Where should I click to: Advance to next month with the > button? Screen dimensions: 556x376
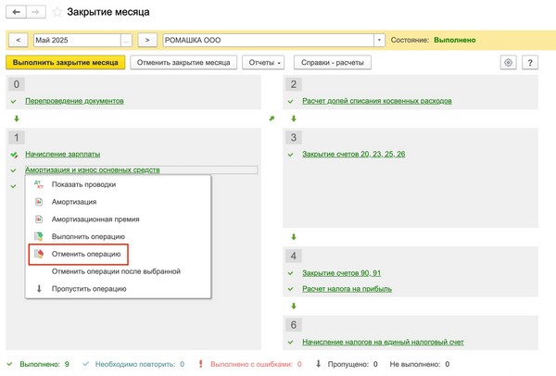pyautogui.click(x=147, y=41)
